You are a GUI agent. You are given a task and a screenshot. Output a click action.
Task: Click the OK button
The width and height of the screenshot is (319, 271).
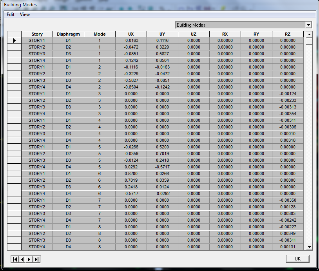pos(297,258)
